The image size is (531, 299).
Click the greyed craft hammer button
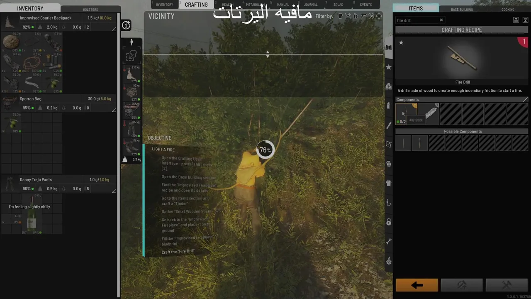tap(507, 285)
